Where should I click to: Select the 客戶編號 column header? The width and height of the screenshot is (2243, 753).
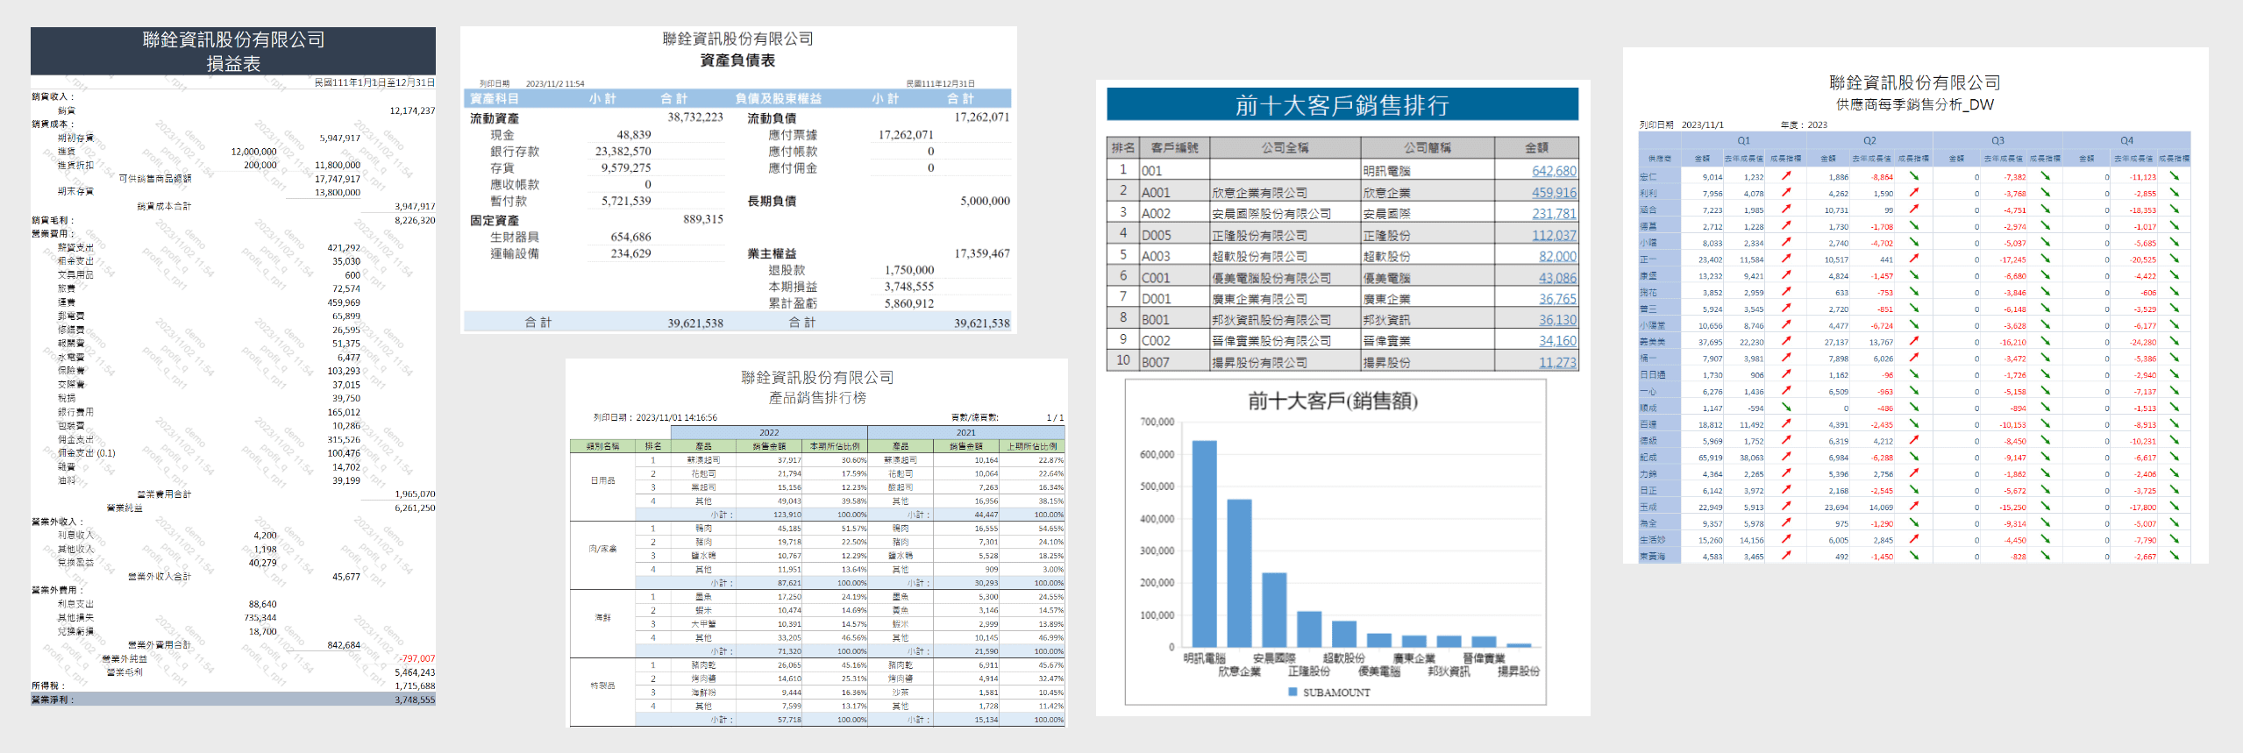point(1174,147)
